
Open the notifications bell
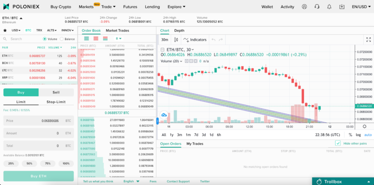(329, 7)
